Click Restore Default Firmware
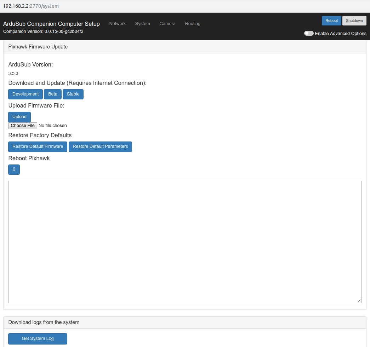The width and height of the screenshot is (370, 347). click(x=38, y=147)
